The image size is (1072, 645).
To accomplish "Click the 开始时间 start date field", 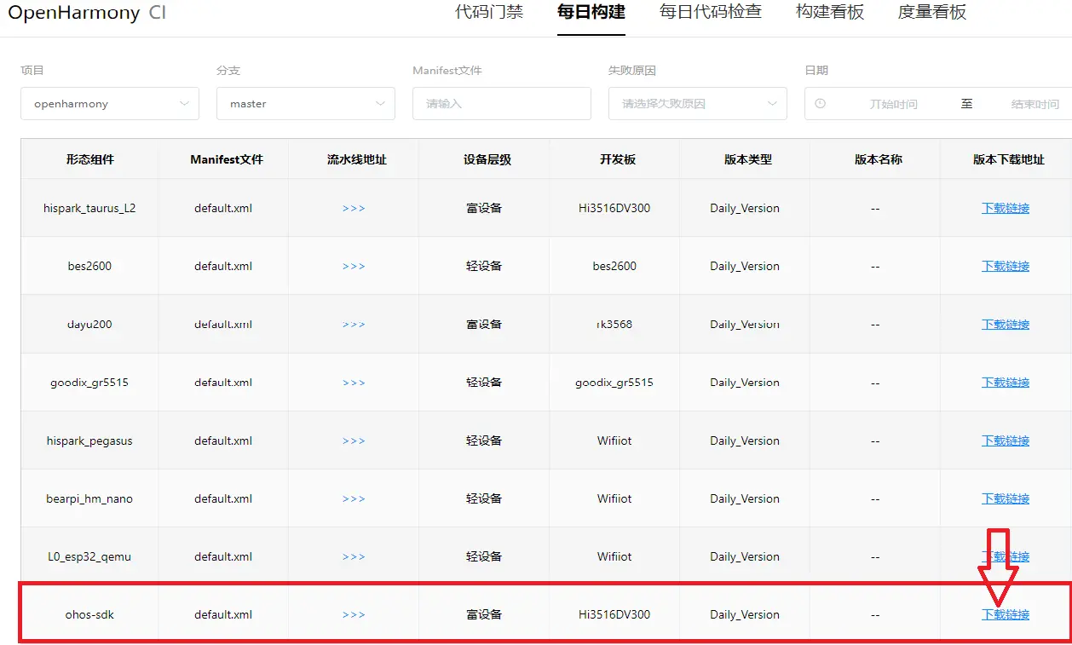I will point(893,104).
